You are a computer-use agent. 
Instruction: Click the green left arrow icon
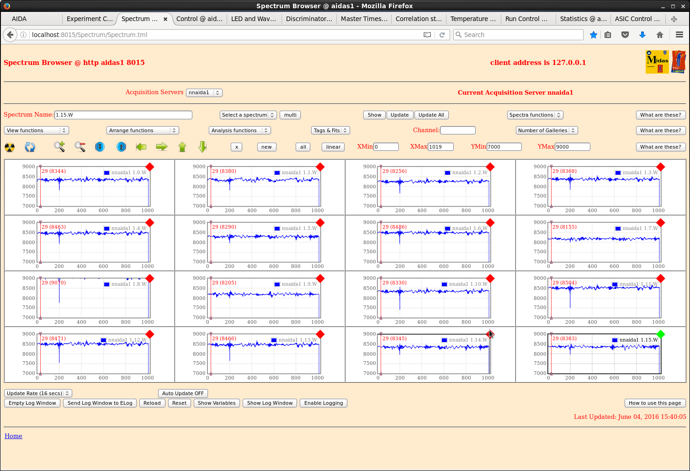click(141, 147)
